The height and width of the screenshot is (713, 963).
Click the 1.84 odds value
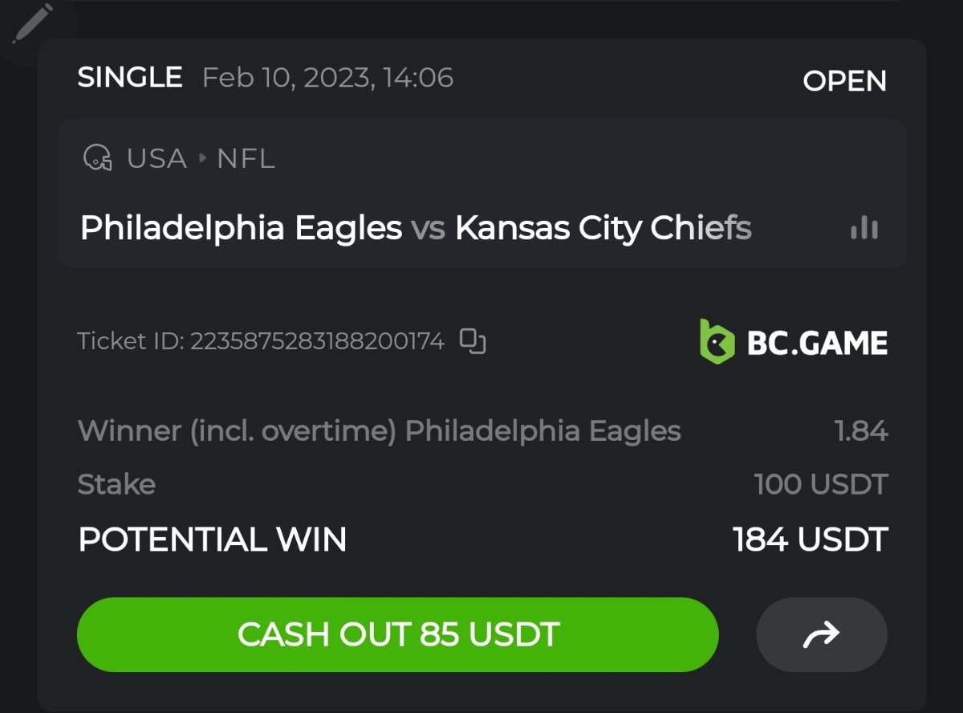861,431
